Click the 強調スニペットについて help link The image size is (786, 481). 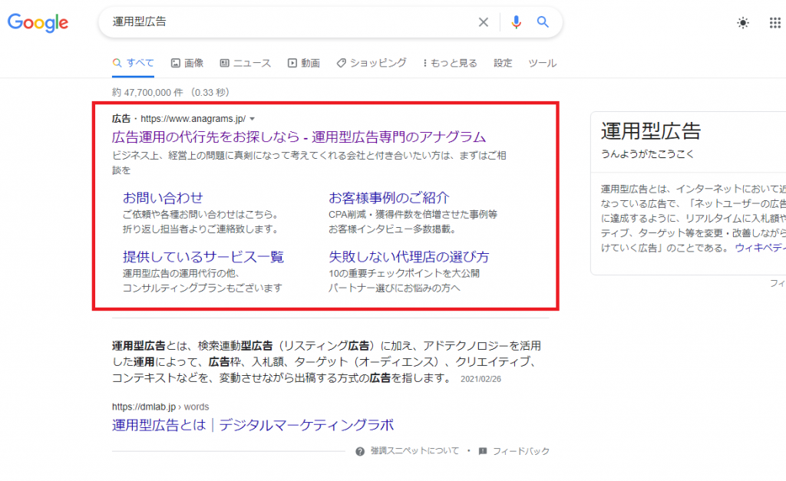point(414,451)
